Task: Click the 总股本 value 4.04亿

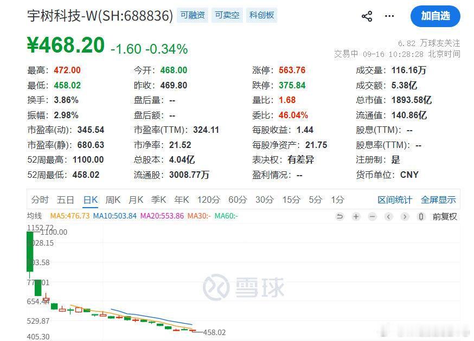Action: [x=182, y=159]
